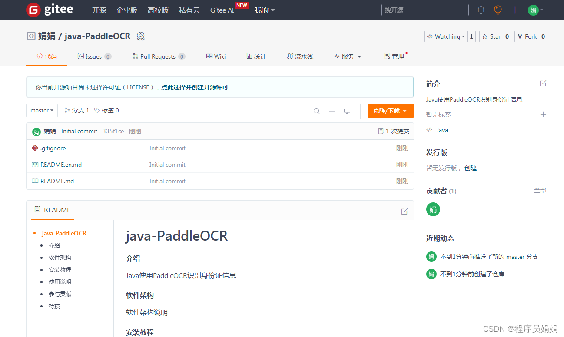Select the README tab header
This screenshot has width=564, height=337.
53,210
